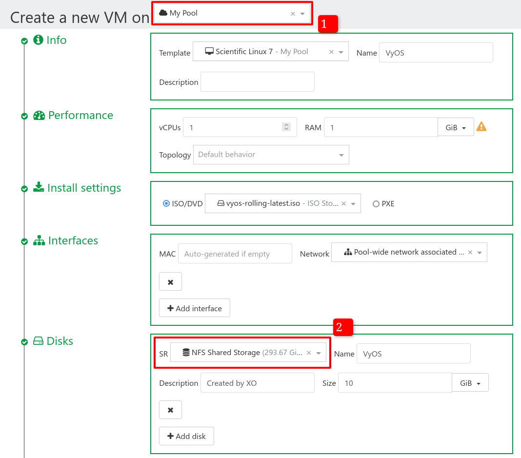Click the Add interface button

pyautogui.click(x=194, y=308)
